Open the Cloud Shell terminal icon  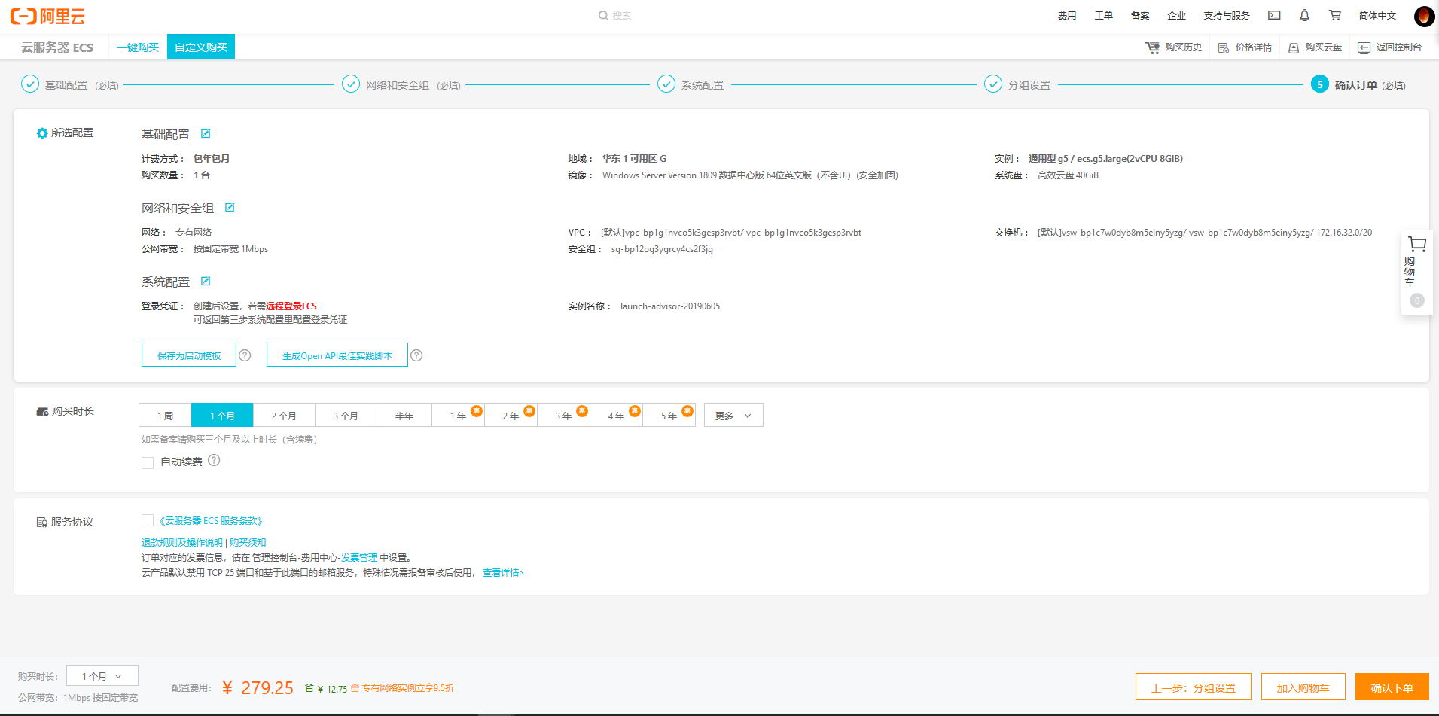[x=1274, y=15]
